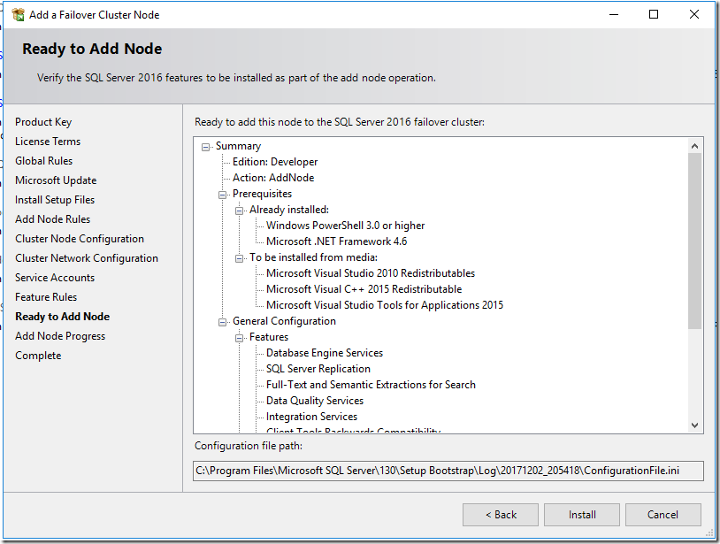Click the summary tree vertical scrollbar thumb
Screen dimensions: 720x544
694,241
